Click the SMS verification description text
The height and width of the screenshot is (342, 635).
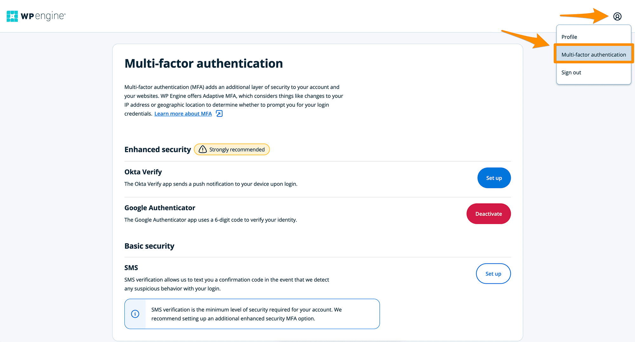click(226, 284)
